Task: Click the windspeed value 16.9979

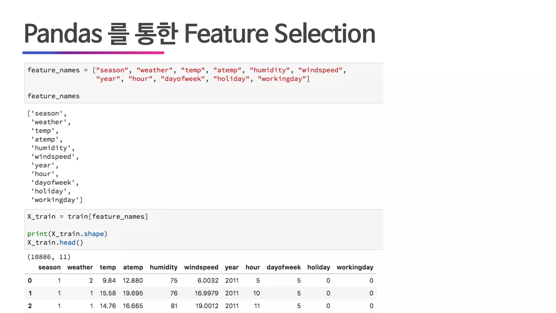Action: [x=207, y=293]
